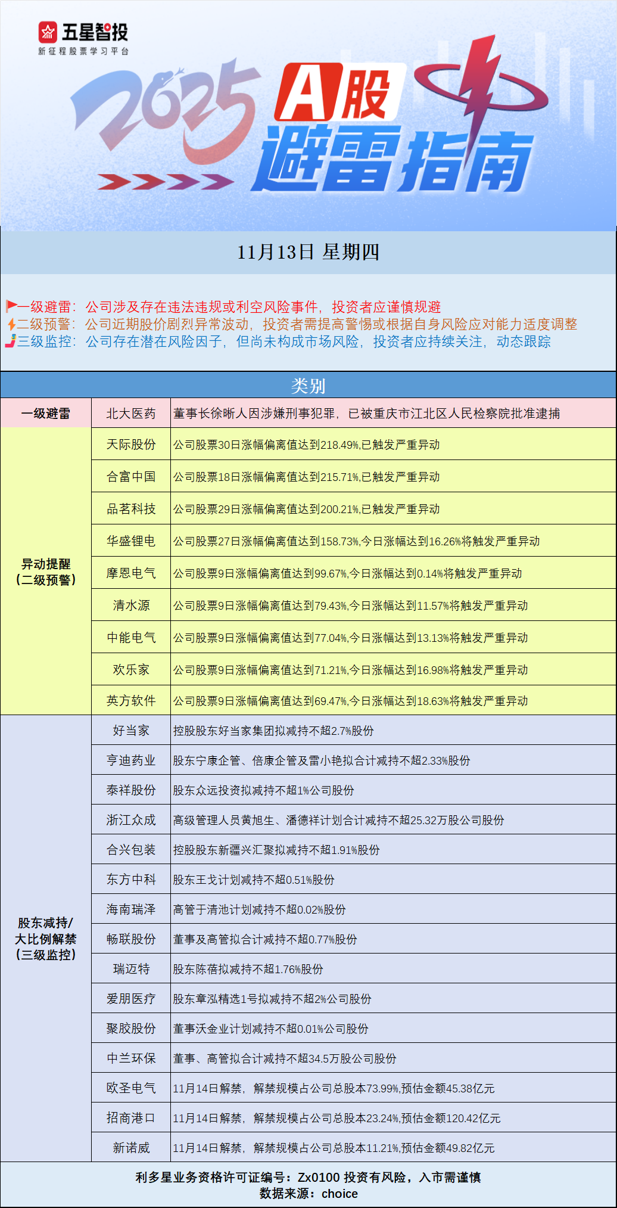Image resolution: width=617 pixels, height=1208 pixels.
Task: Click the 涨幅偏离值达到99.67% description
Action: click(x=347, y=573)
